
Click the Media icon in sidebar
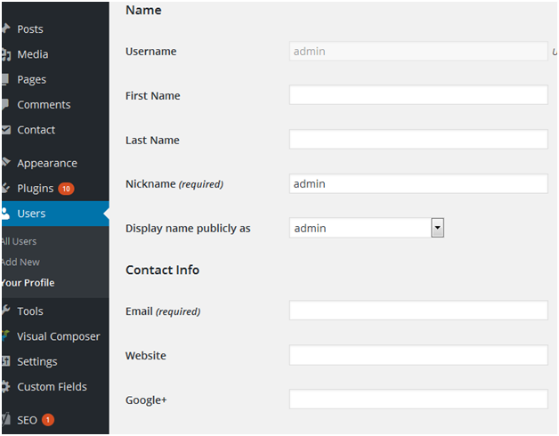[6, 54]
